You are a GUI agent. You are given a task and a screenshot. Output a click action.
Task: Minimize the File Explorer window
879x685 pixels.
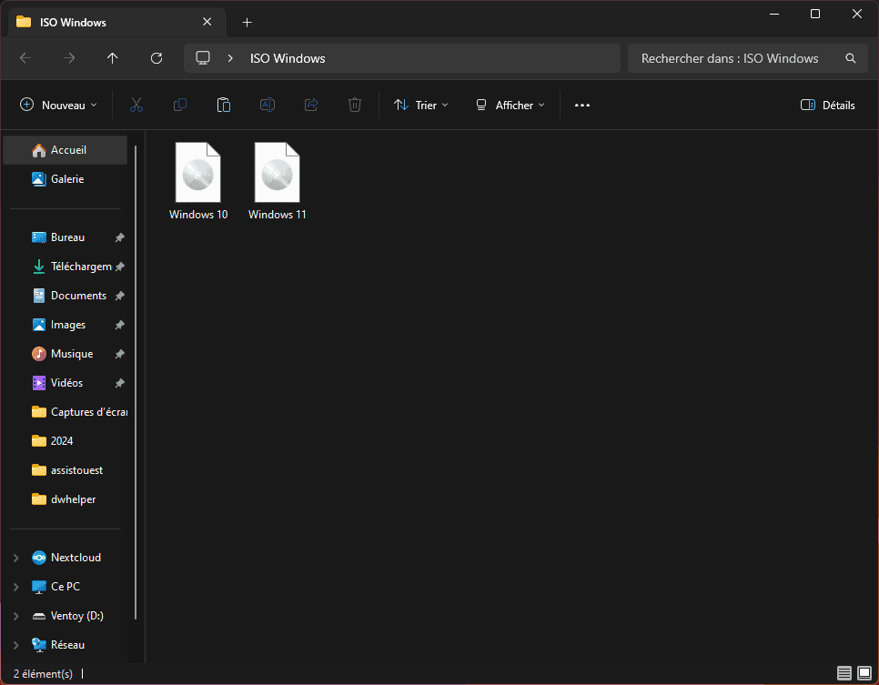point(774,14)
